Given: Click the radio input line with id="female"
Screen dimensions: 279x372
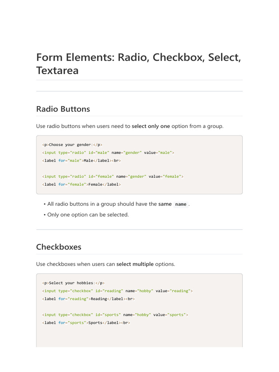Looking at the screenshot, I should (113, 177).
